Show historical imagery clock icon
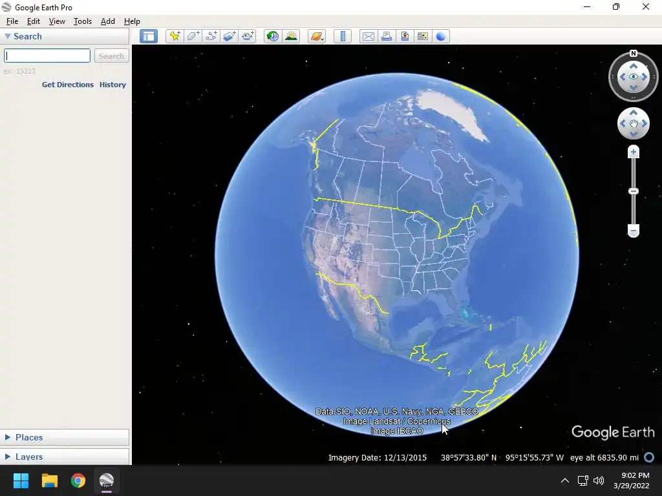The image size is (662, 496). pos(273,36)
